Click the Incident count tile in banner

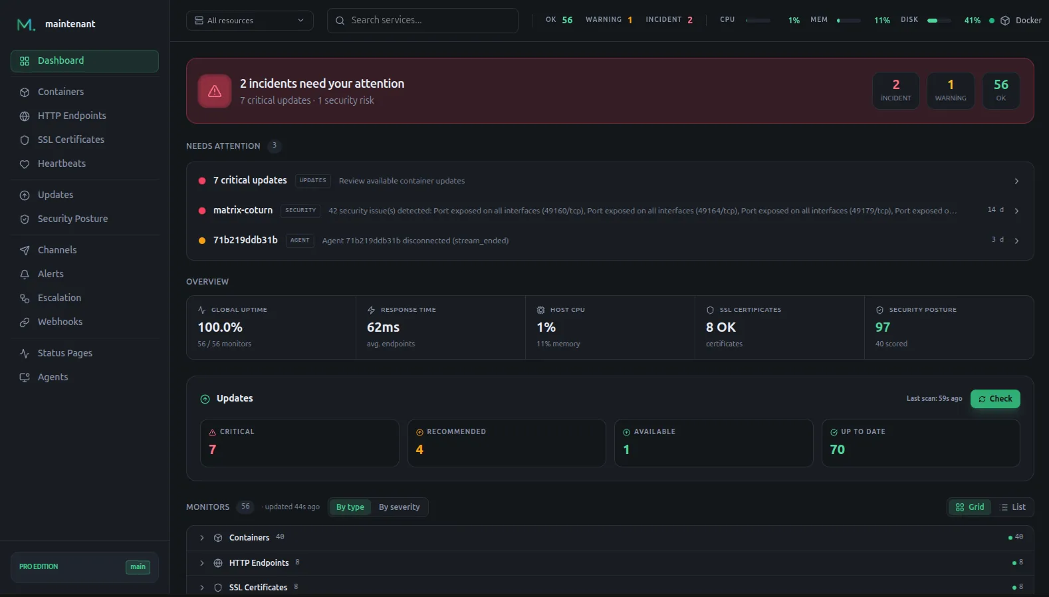(x=896, y=90)
